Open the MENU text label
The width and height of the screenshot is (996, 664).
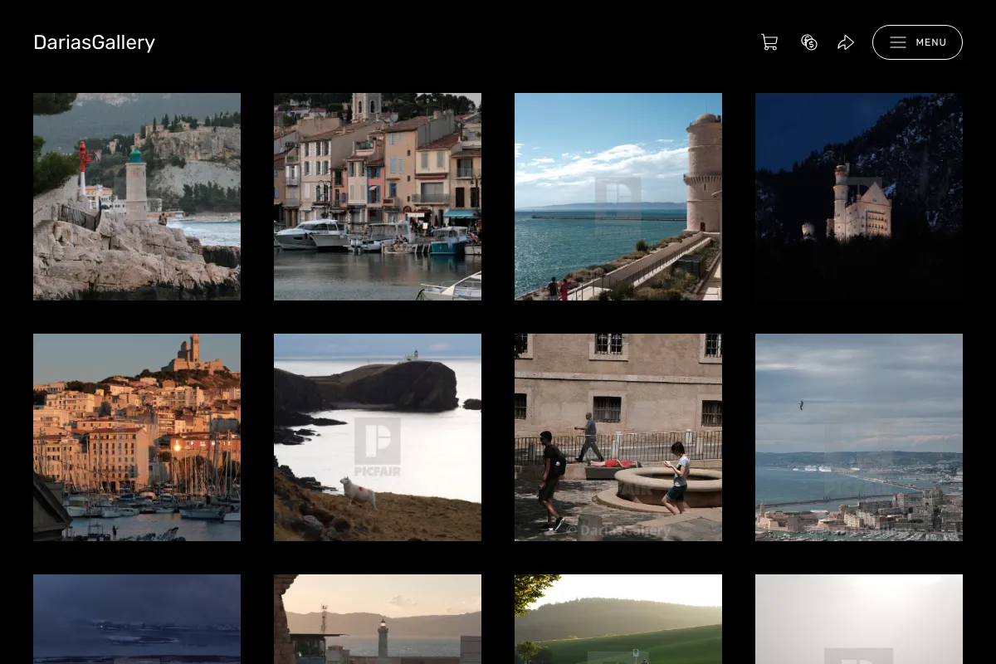[x=931, y=42]
